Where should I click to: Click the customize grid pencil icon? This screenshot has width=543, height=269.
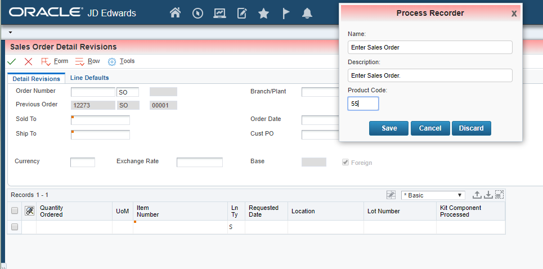(391, 195)
